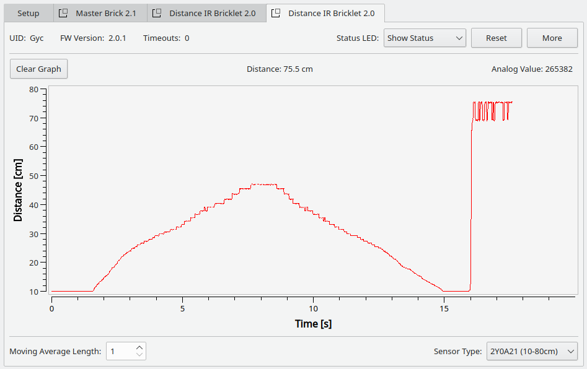
Task: Decrease Moving Average Length with down arrow
Action: click(140, 355)
